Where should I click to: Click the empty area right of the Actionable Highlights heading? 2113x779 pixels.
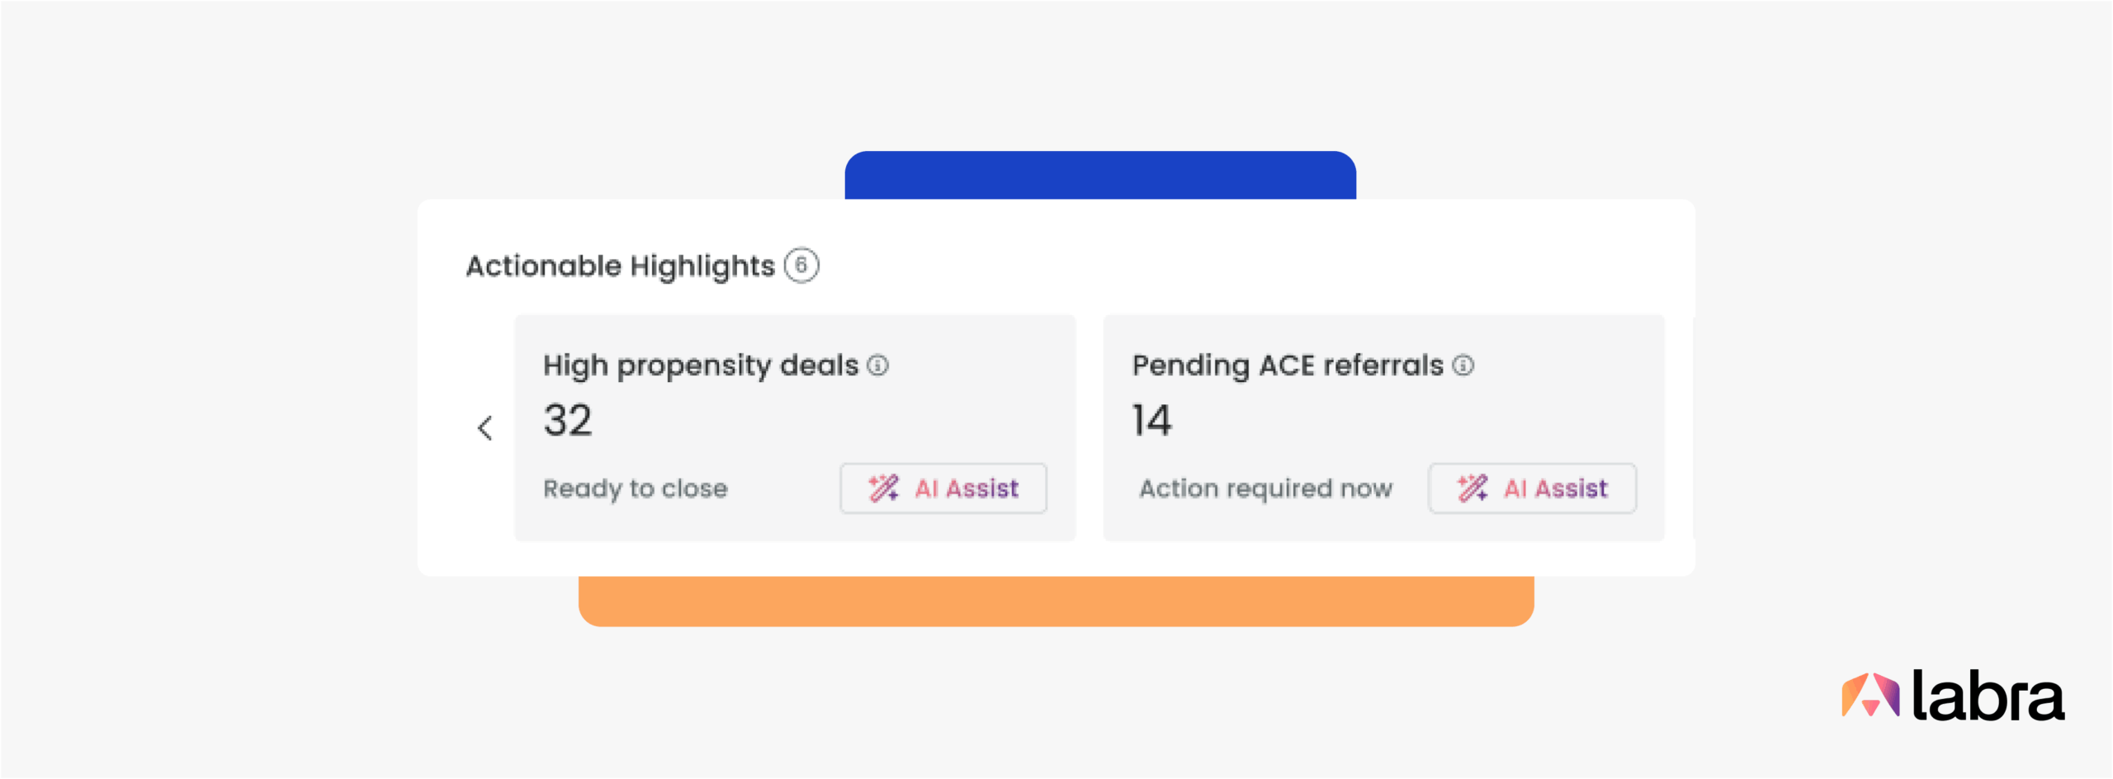[1238, 264]
